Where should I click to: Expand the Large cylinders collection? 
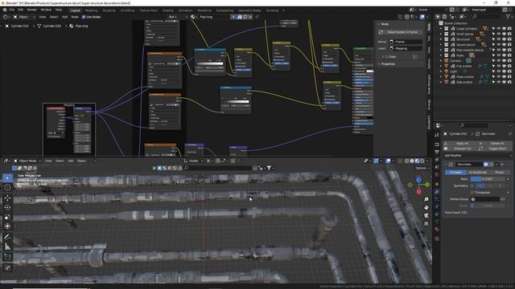(x=441, y=29)
